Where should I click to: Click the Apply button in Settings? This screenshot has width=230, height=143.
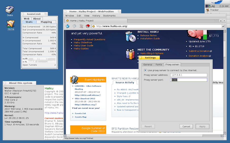click(202, 127)
